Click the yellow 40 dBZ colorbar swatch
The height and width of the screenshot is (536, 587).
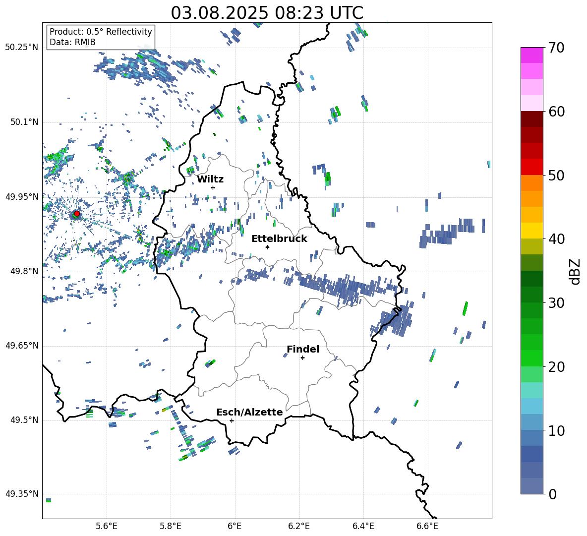coord(531,231)
